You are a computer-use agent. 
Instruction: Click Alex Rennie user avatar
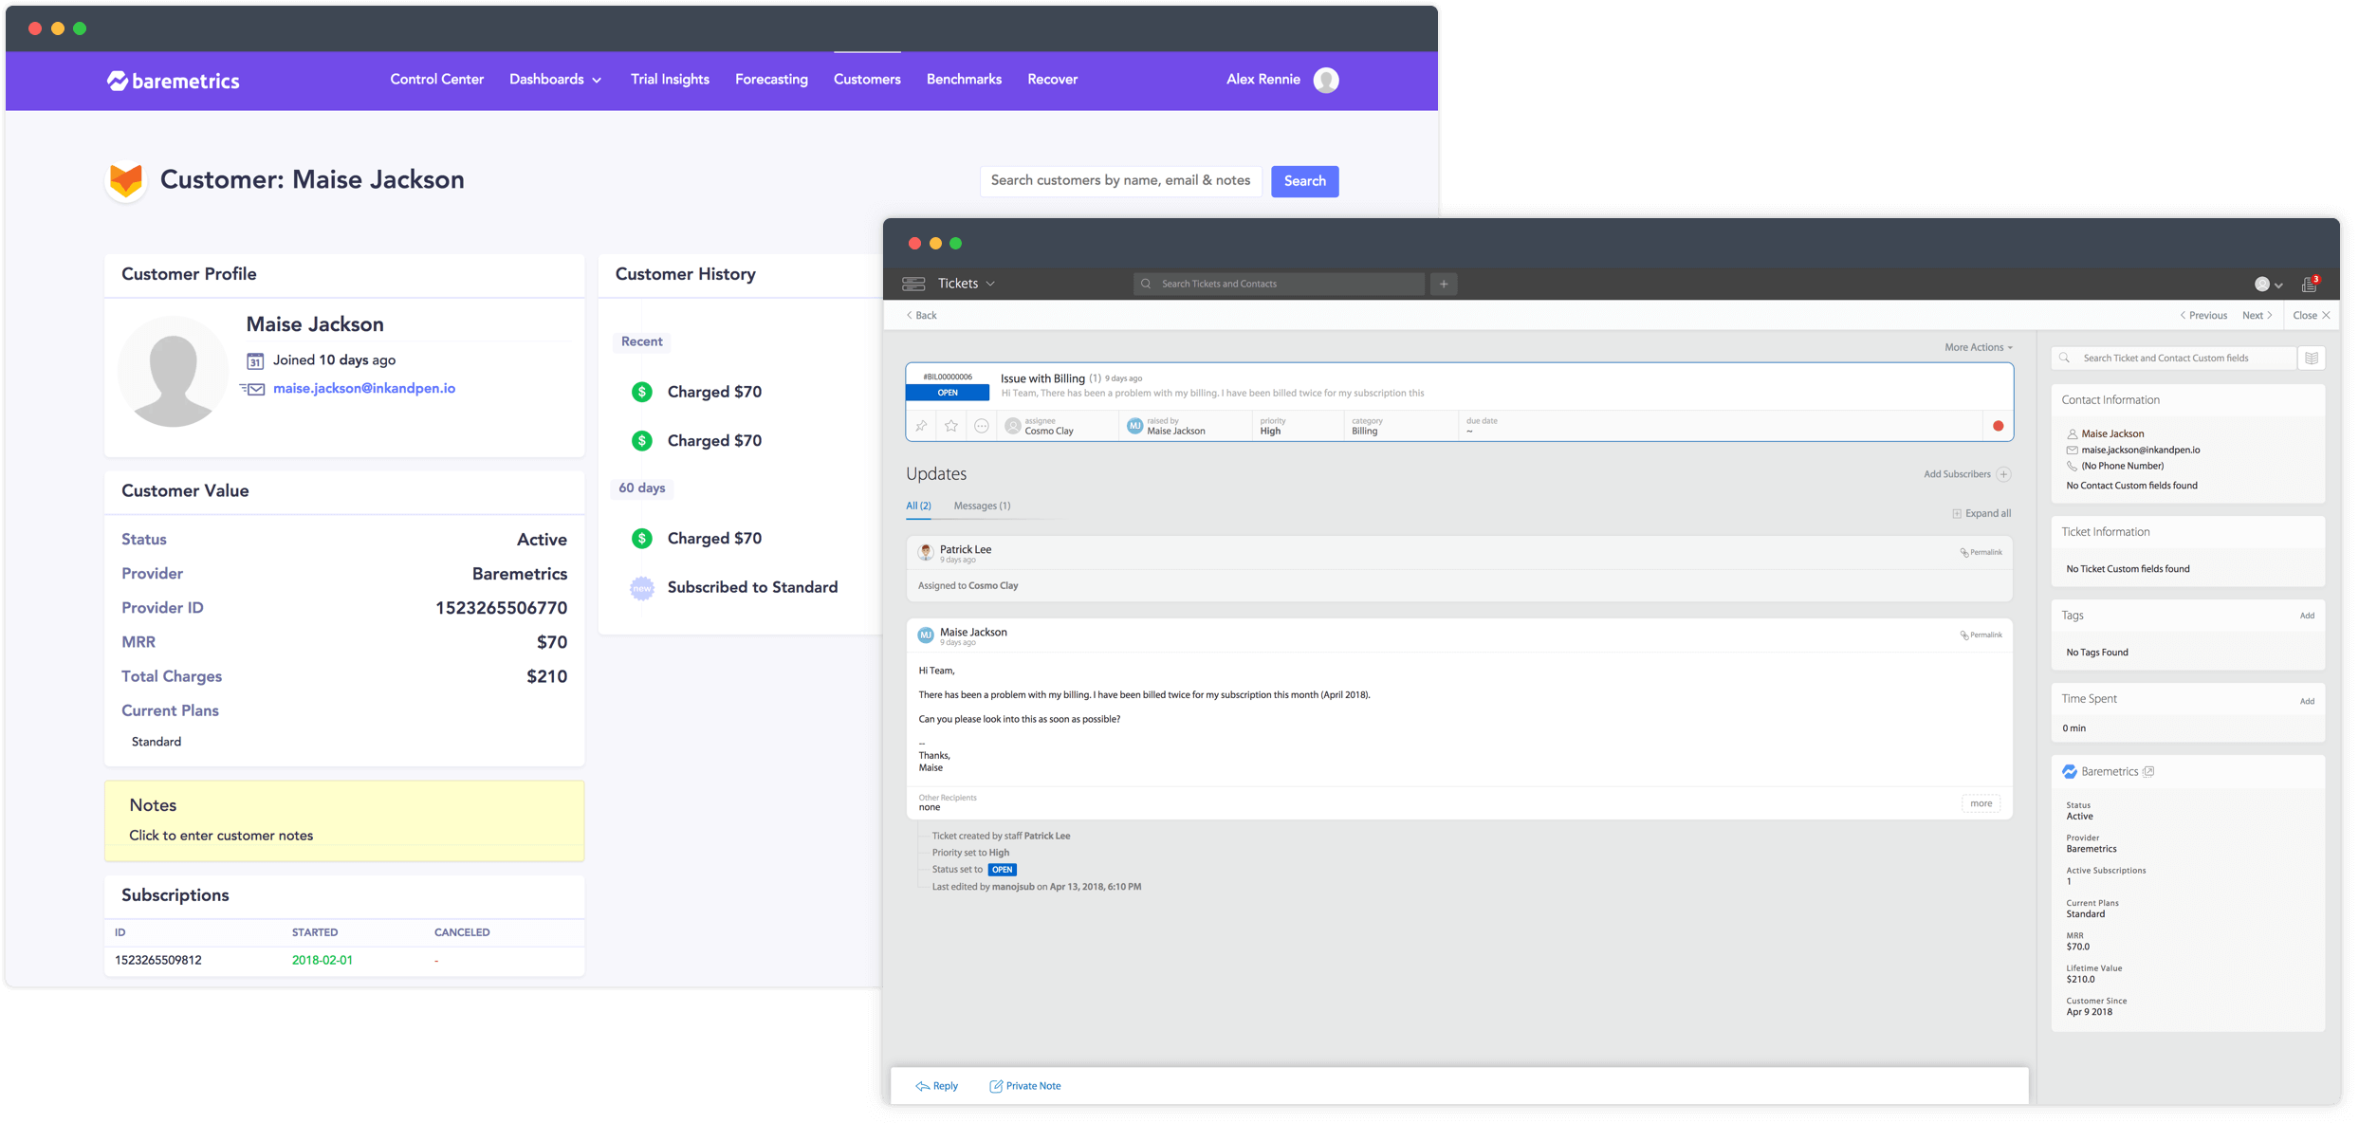[1326, 81]
